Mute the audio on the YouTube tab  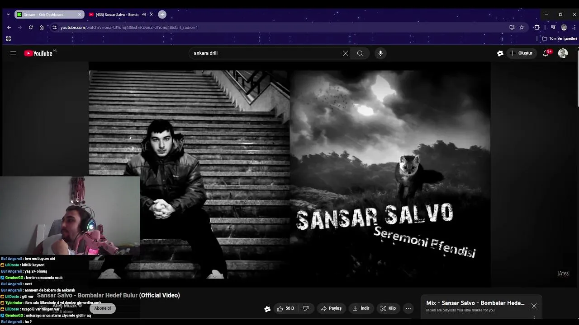pos(144,14)
